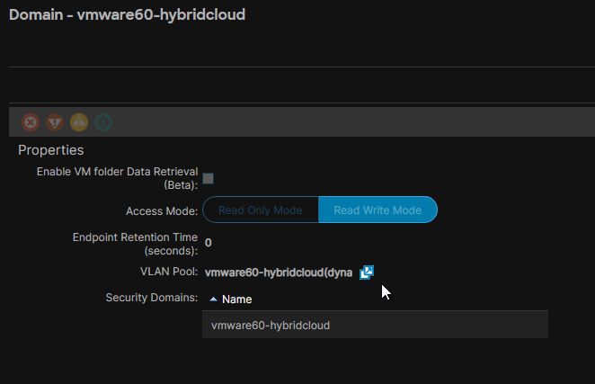Enable VM folder Data Retrieval checkbox

click(x=208, y=179)
